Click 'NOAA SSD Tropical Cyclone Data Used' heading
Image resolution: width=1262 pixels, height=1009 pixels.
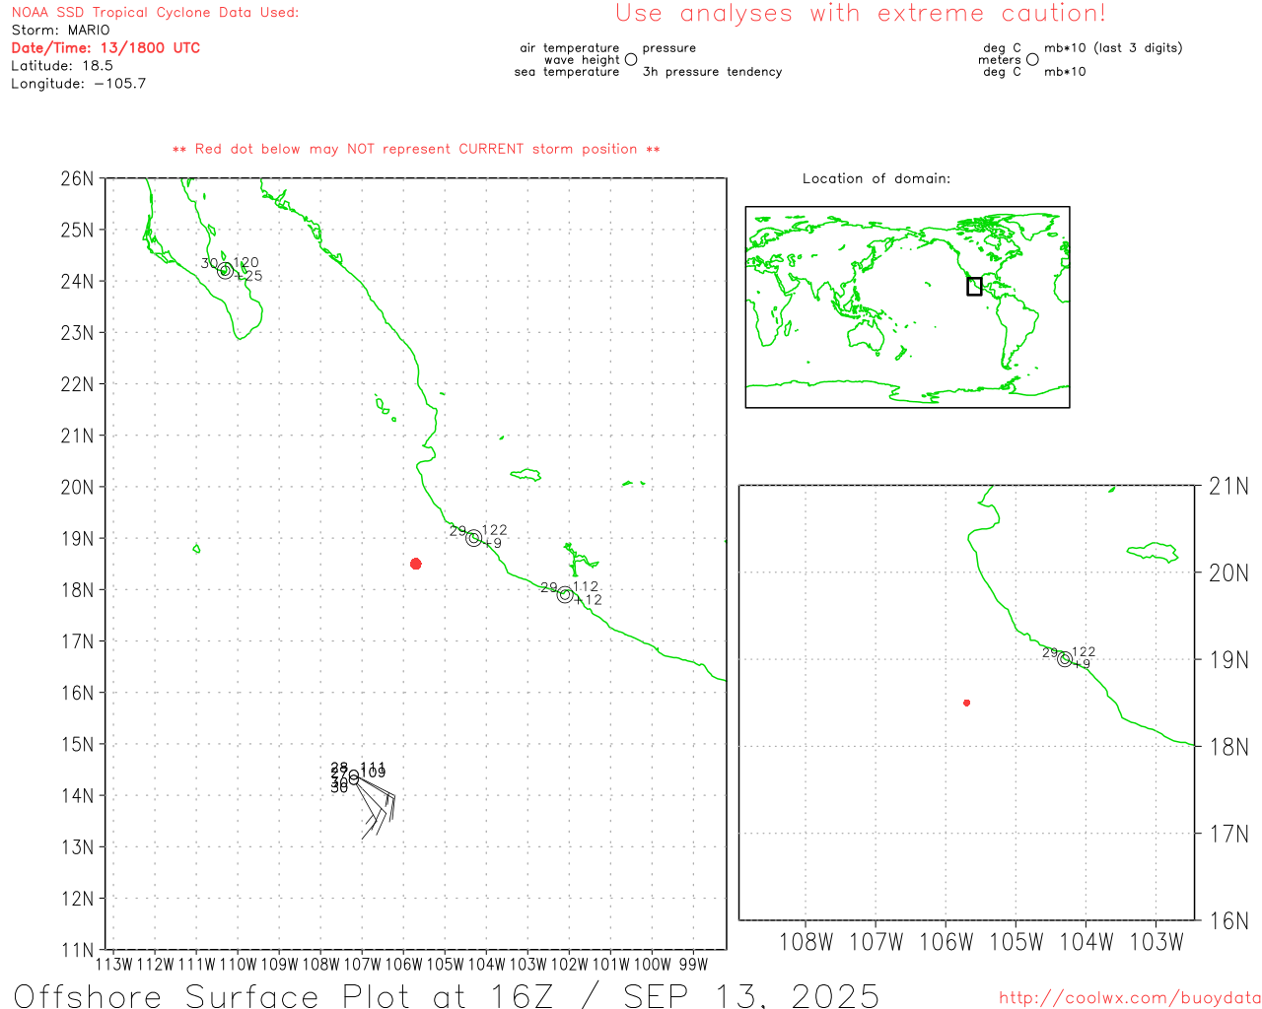point(155,13)
